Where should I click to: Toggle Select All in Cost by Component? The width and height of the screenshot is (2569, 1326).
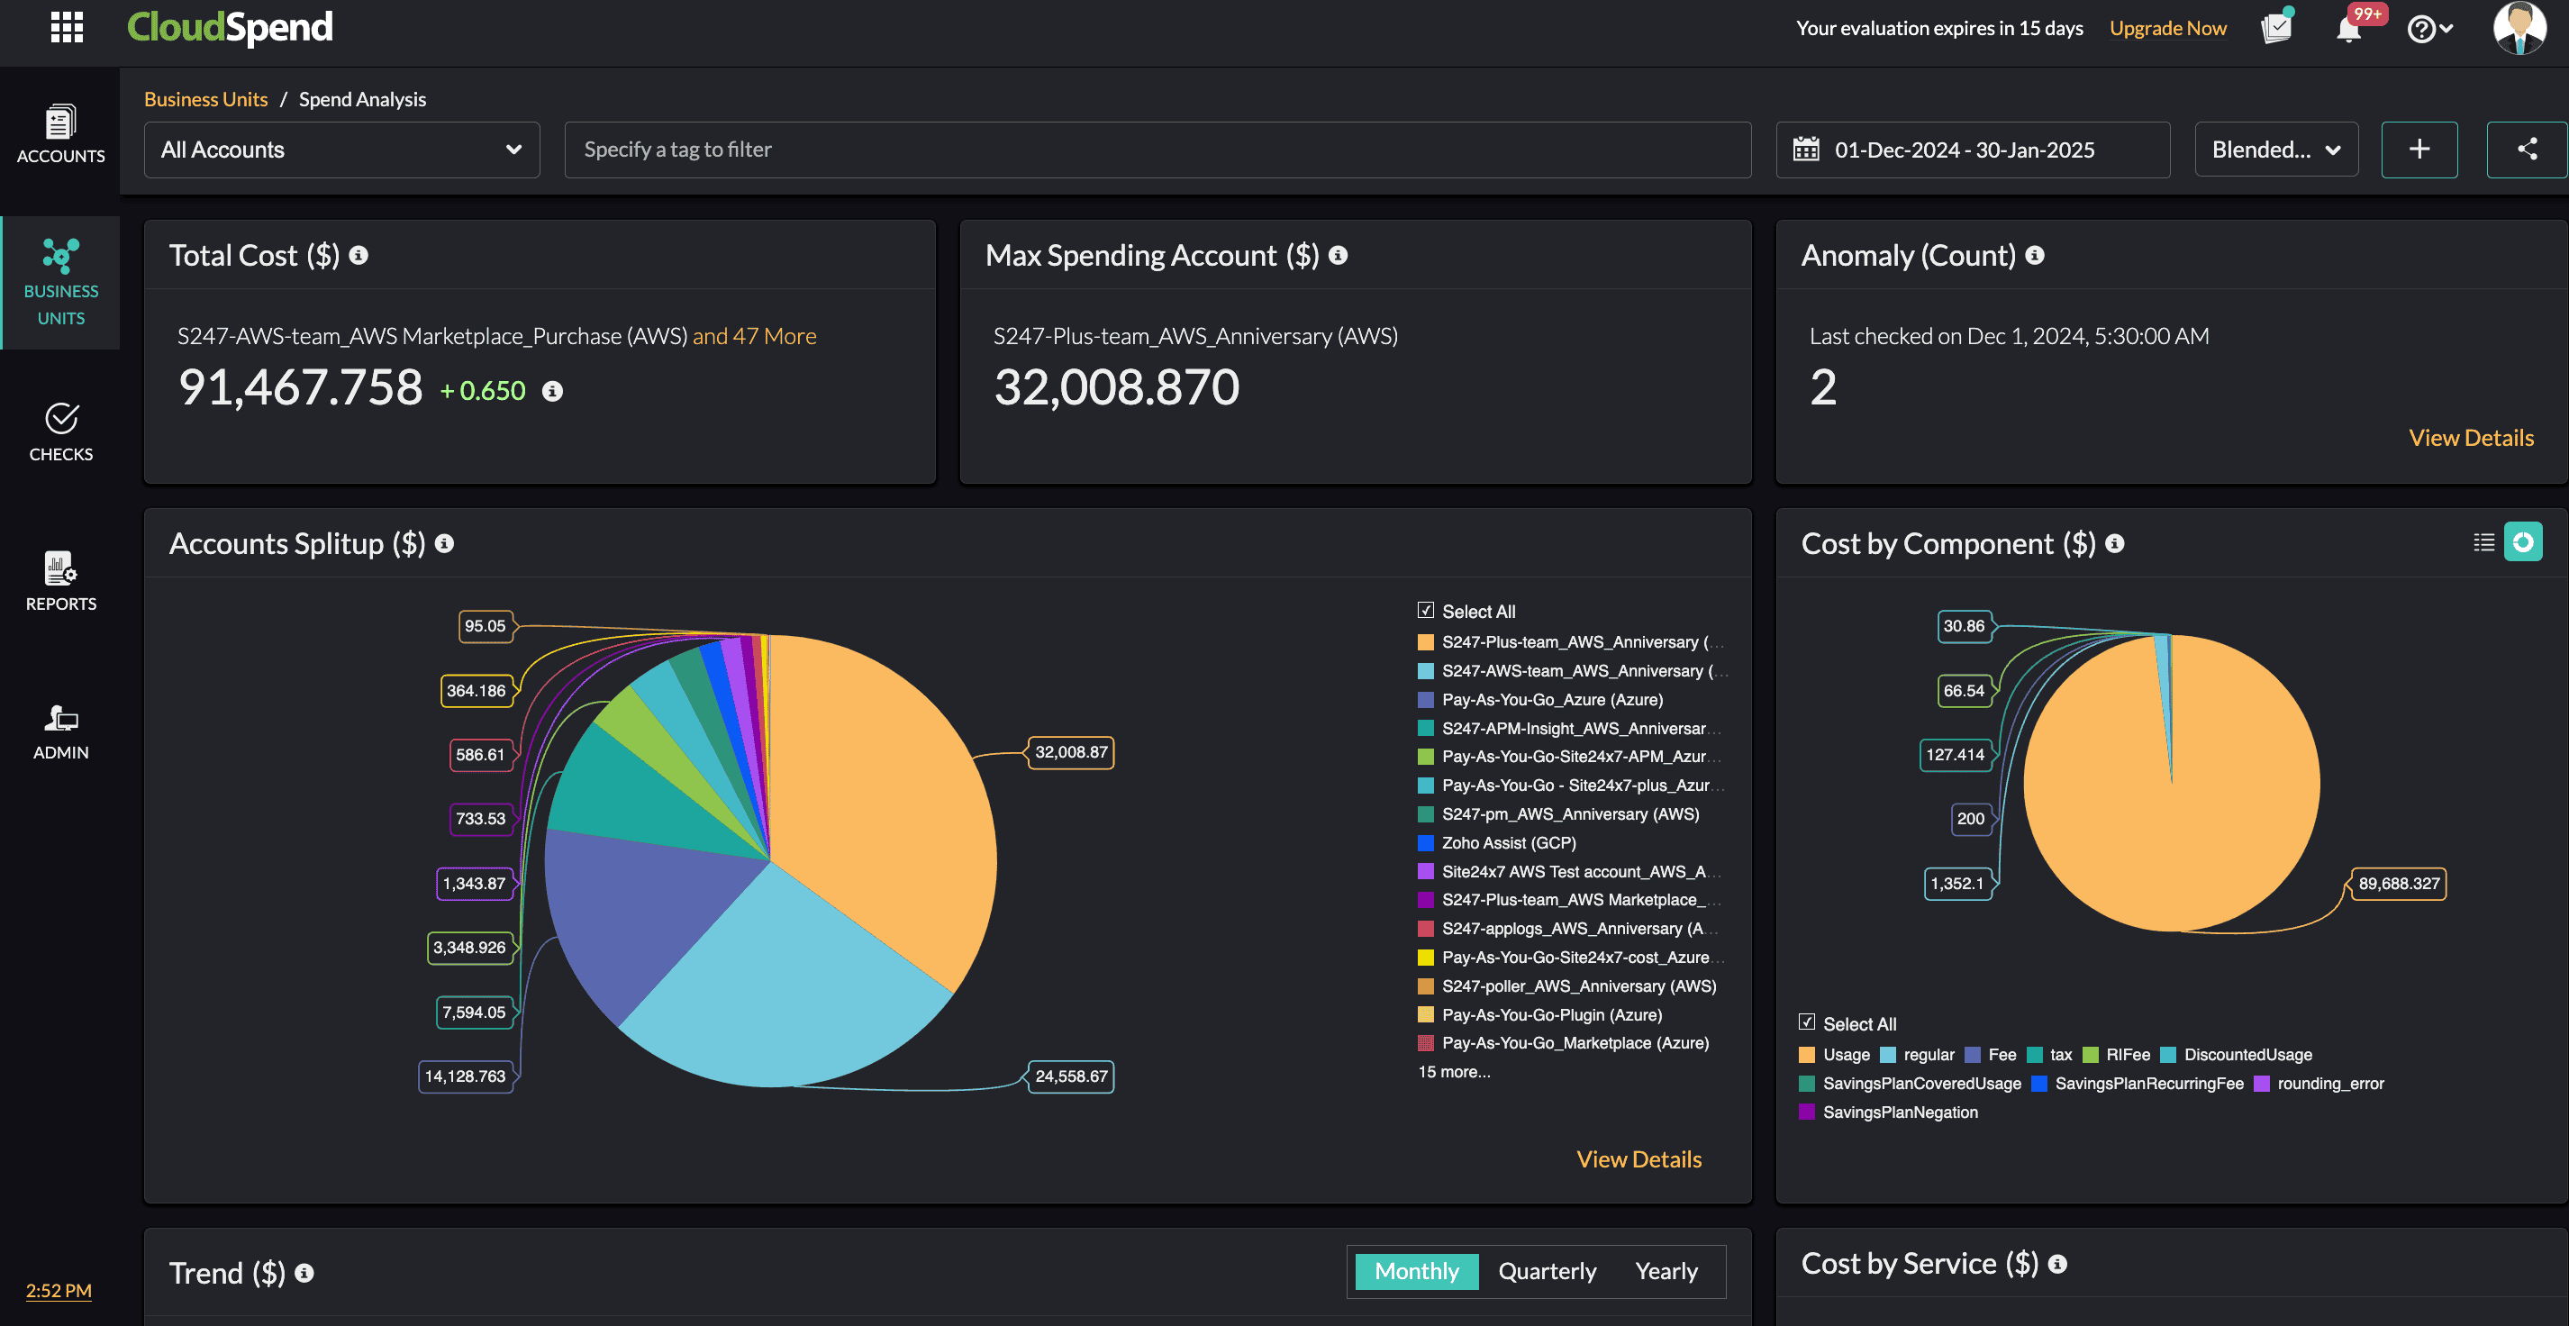click(1807, 1022)
